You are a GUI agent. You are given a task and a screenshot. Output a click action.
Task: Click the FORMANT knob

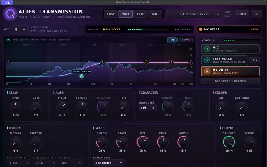click(x=83, y=106)
